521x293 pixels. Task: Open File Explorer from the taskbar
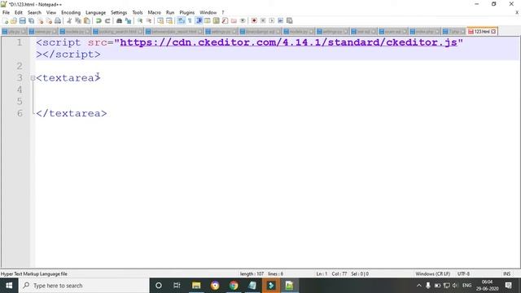tap(196, 286)
